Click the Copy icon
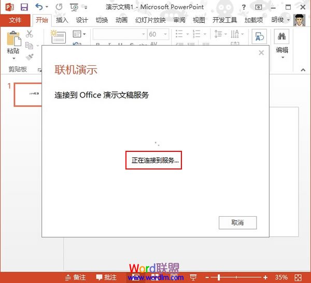 (30, 46)
